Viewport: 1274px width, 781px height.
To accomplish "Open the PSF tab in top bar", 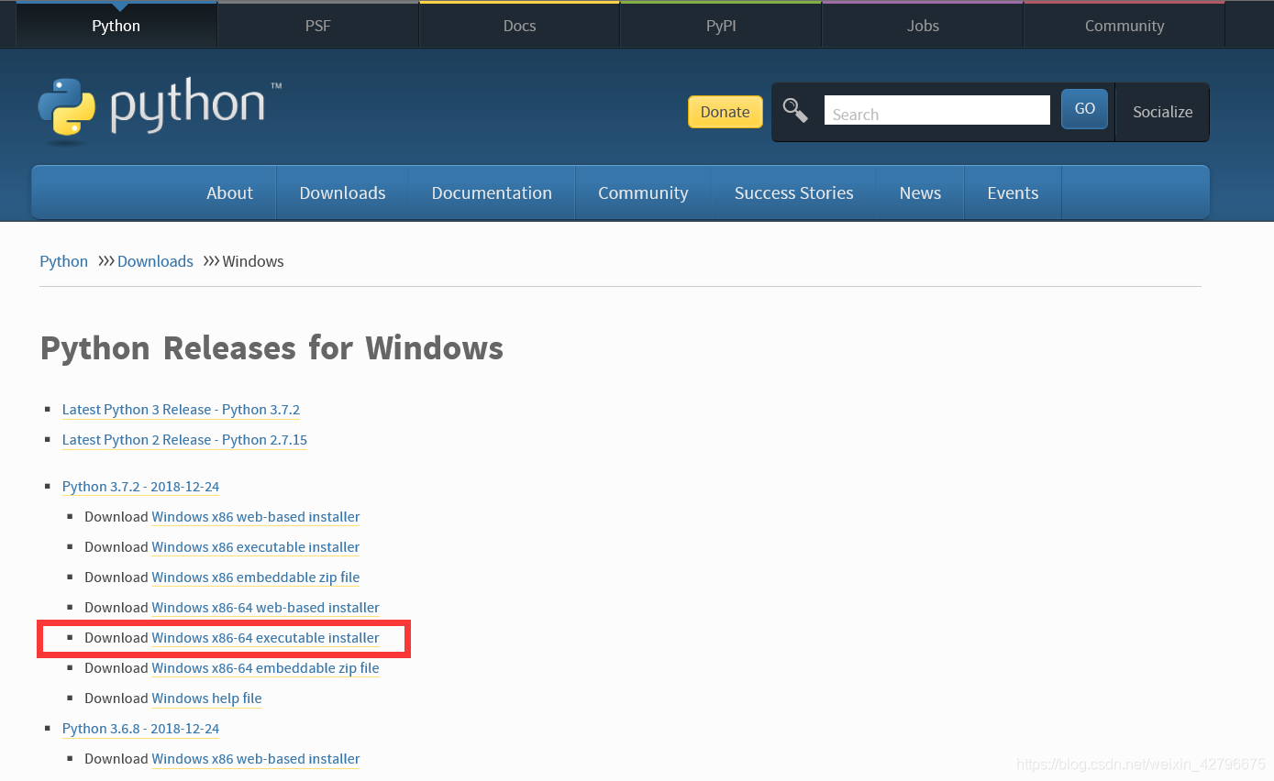I will tap(317, 26).
